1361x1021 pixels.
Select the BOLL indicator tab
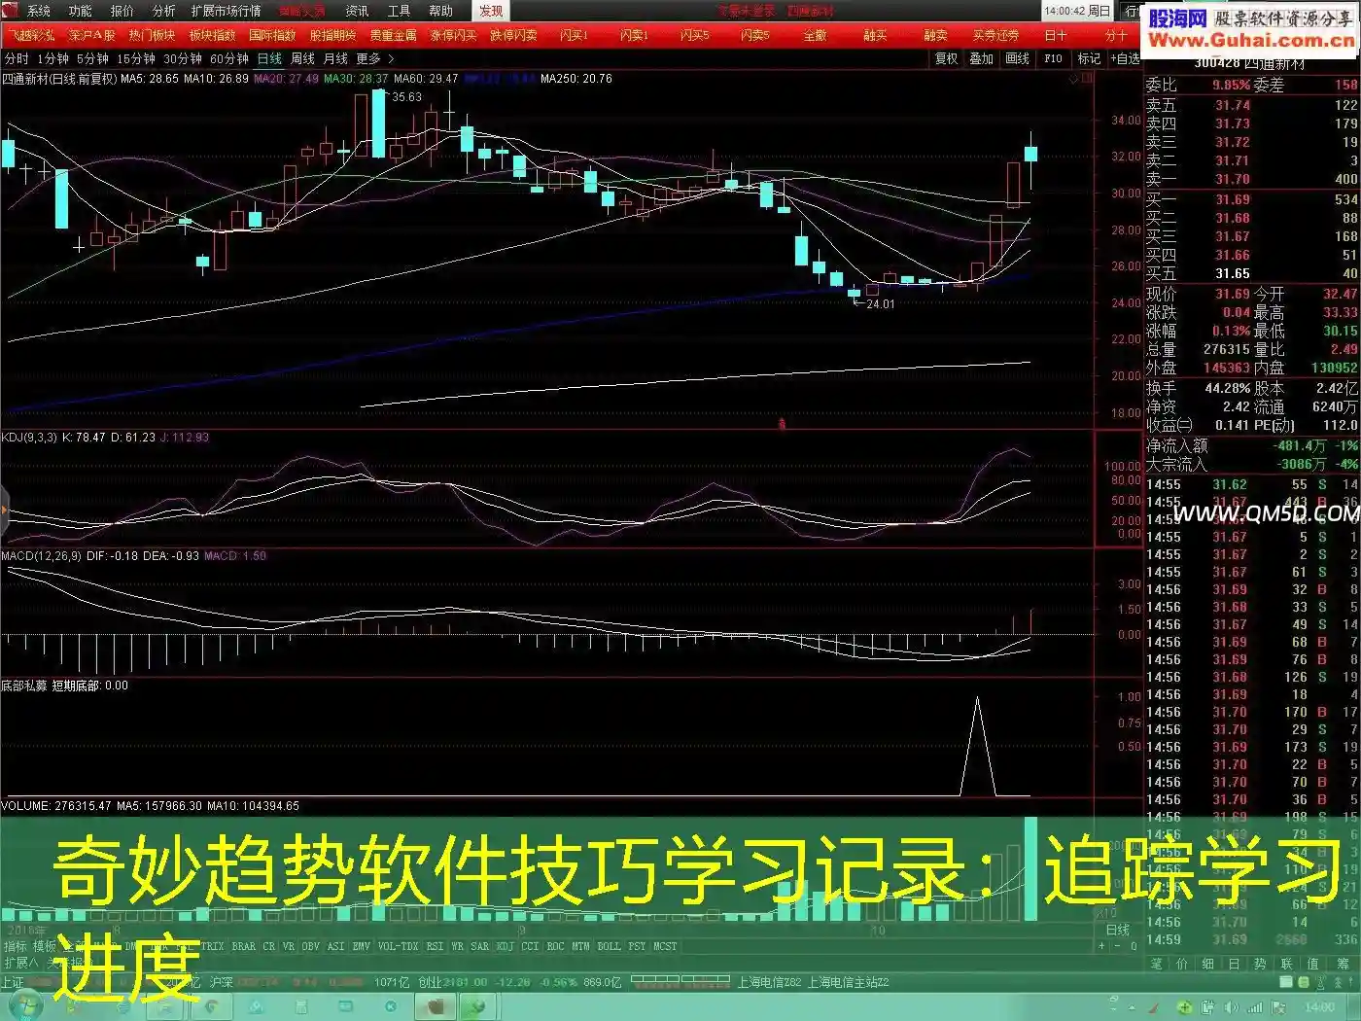point(610,946)
